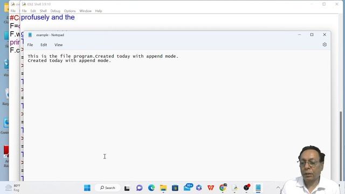Click the IDLE Shell Python icon in its title bar
The height and width of the screenshot is (194, 345).
(24, 4)
